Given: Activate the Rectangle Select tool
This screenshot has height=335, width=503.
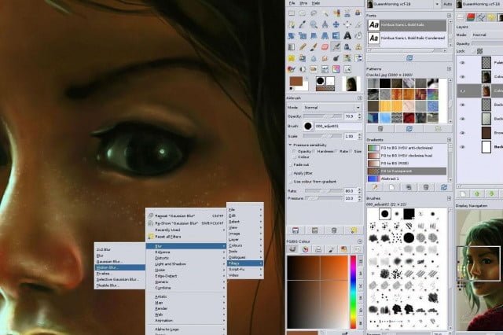Looking at the screenshot, I should tap(292, 13).
